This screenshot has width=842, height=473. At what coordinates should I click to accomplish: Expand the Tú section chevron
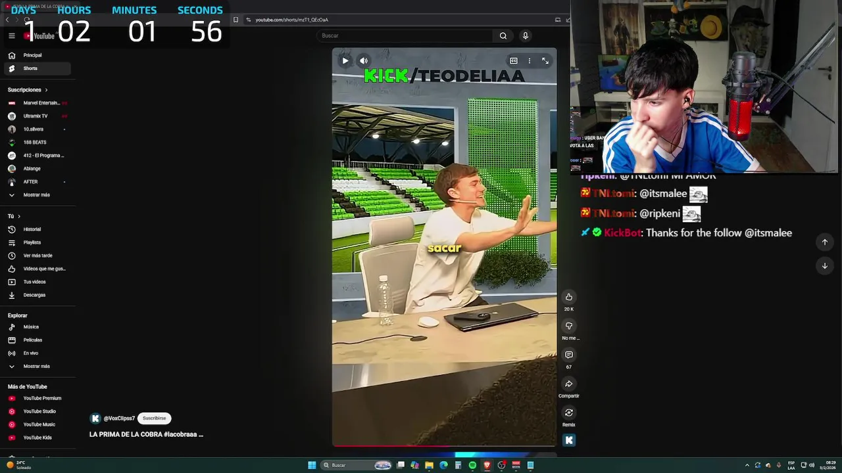click(18, 216)
